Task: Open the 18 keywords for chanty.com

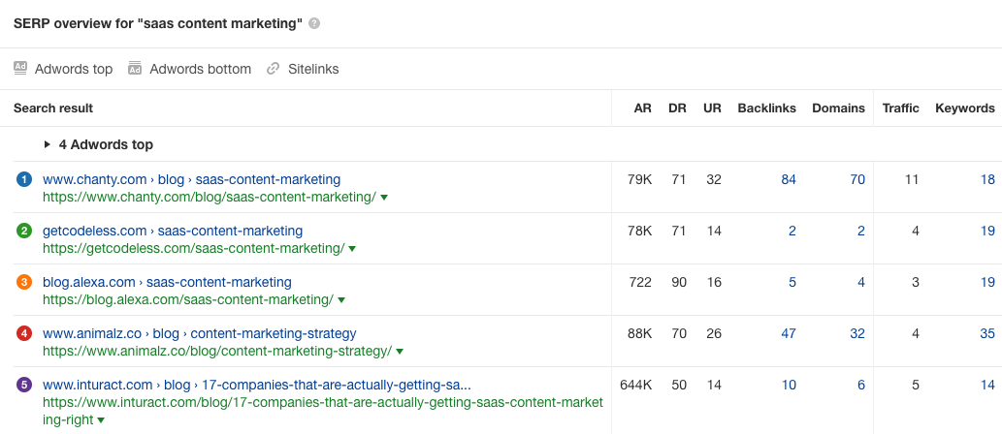Action: [x=988, y=179]
